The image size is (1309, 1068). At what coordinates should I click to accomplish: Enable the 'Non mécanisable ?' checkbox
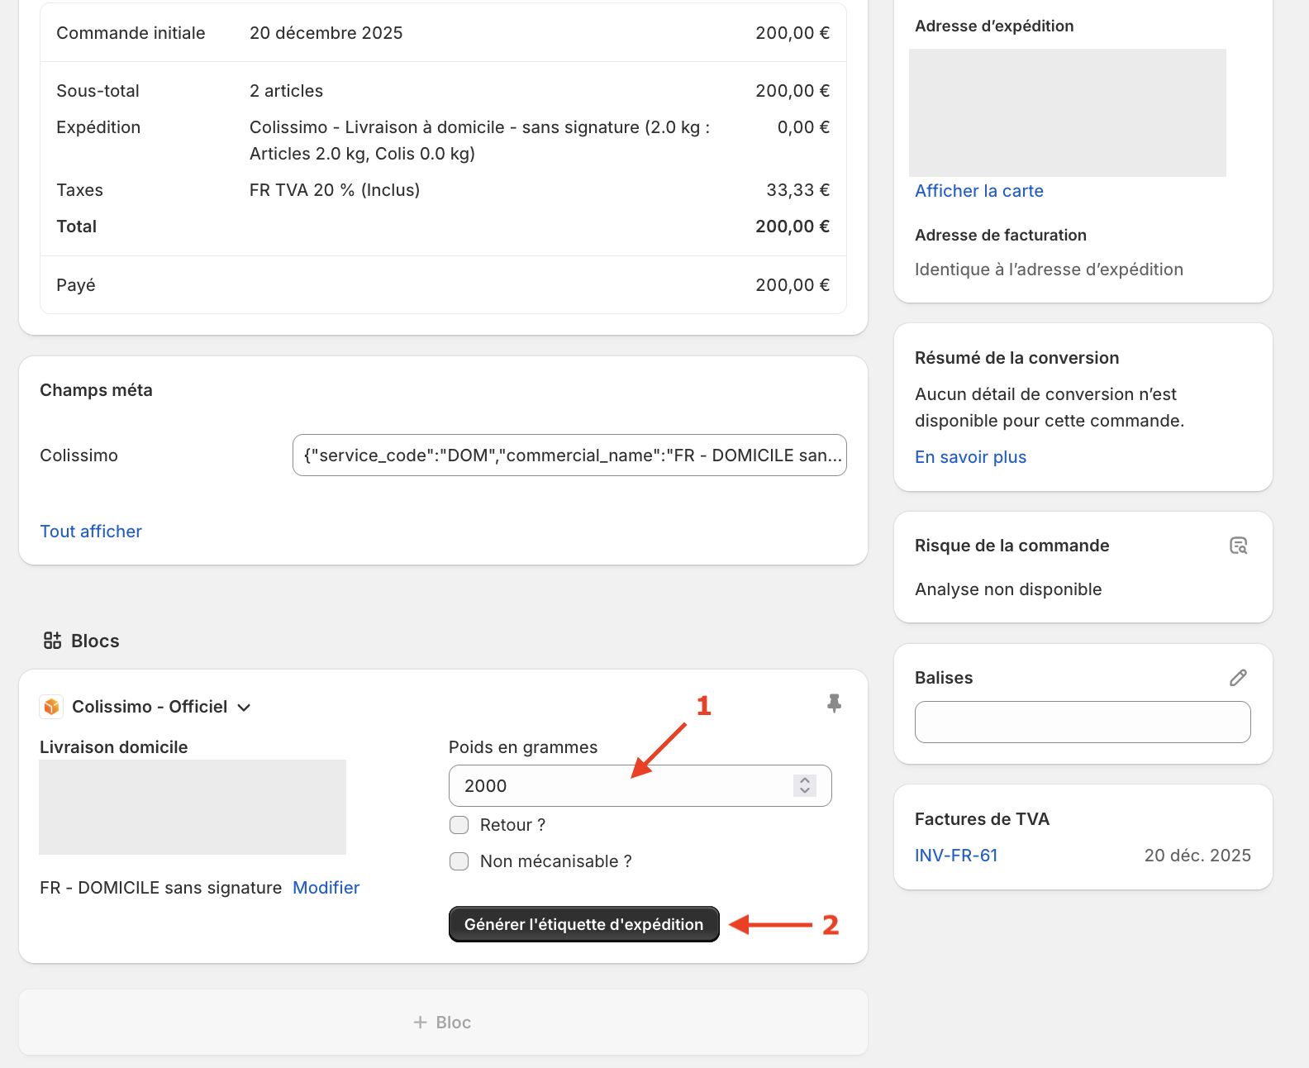click(459, 861)
